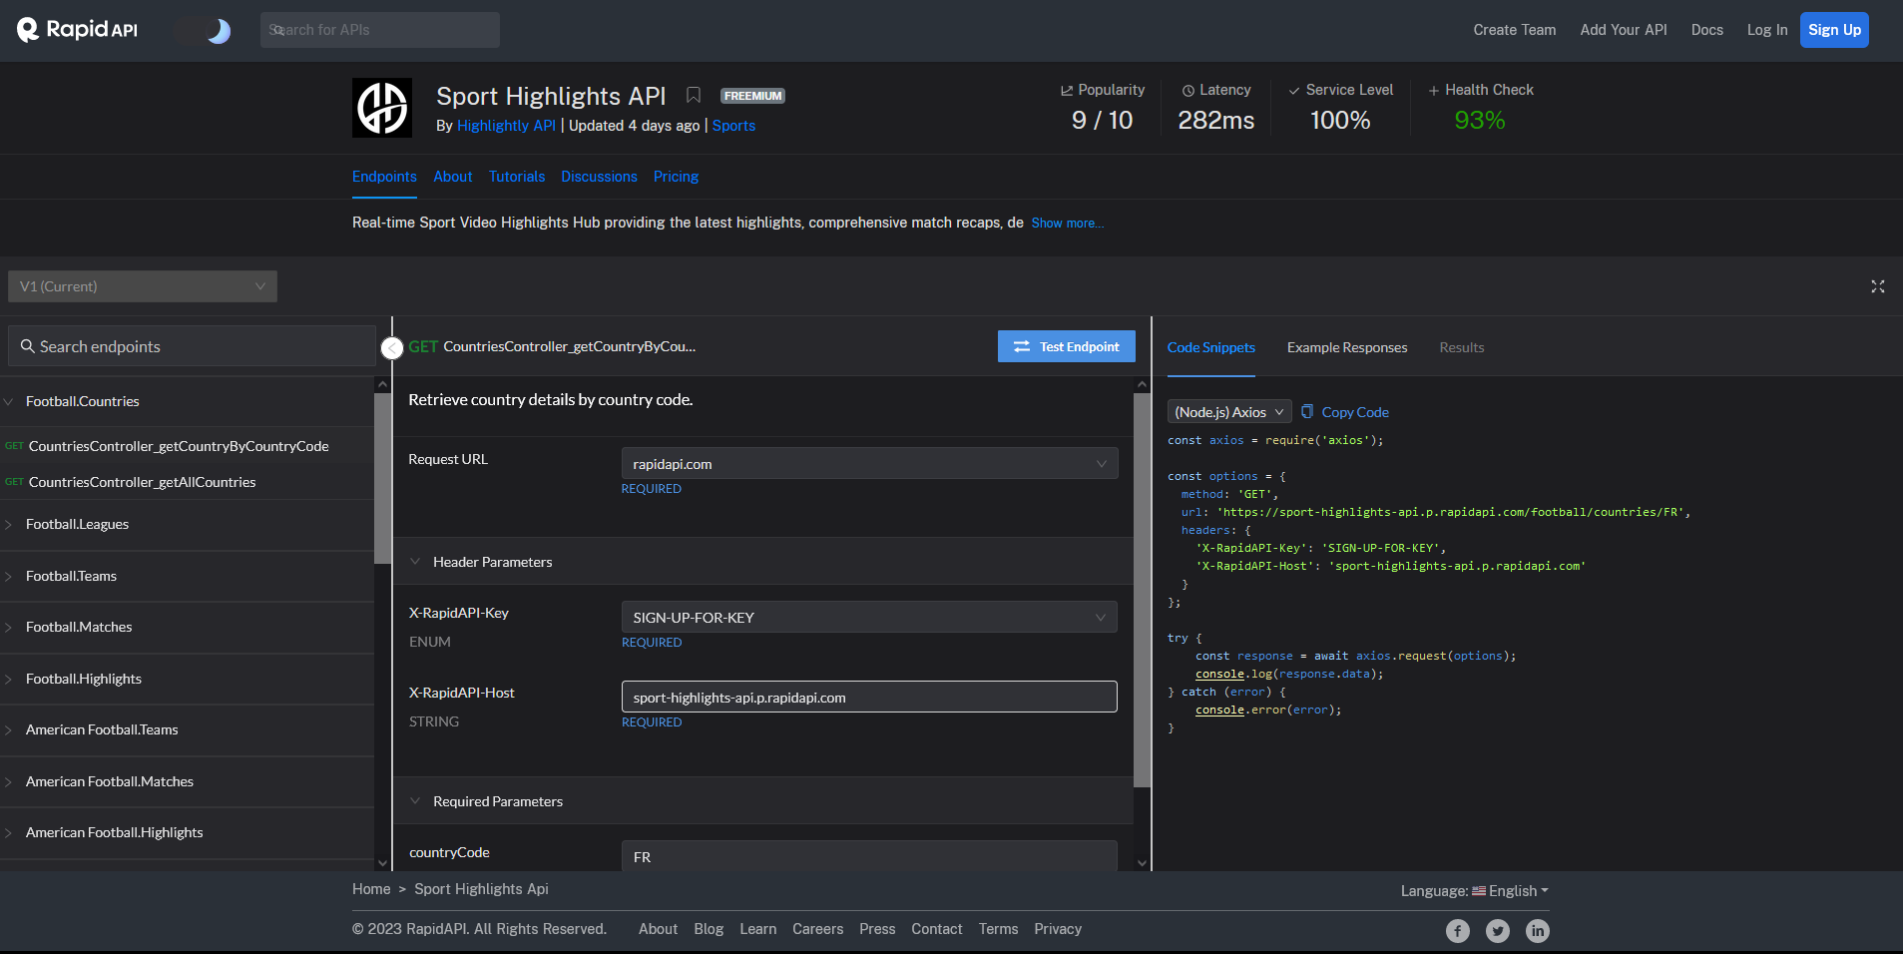Open footer About link
This screenshot has height=954, width=1903.
658,929
